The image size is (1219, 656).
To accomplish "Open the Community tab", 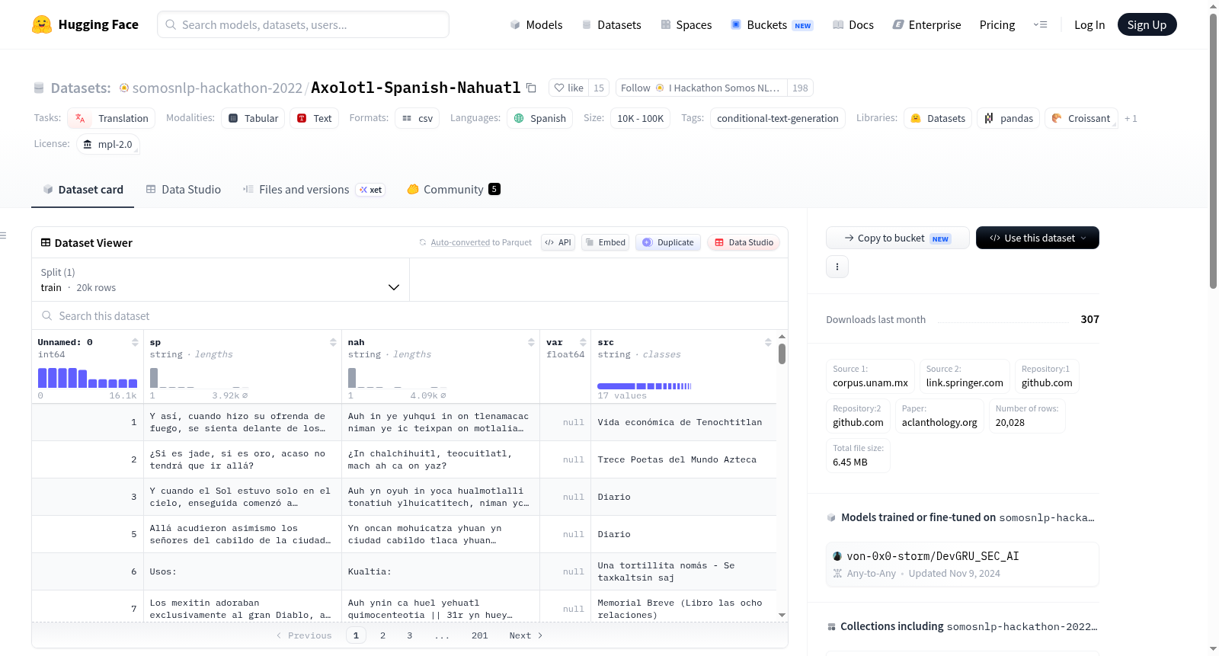I will coord(453,190).
